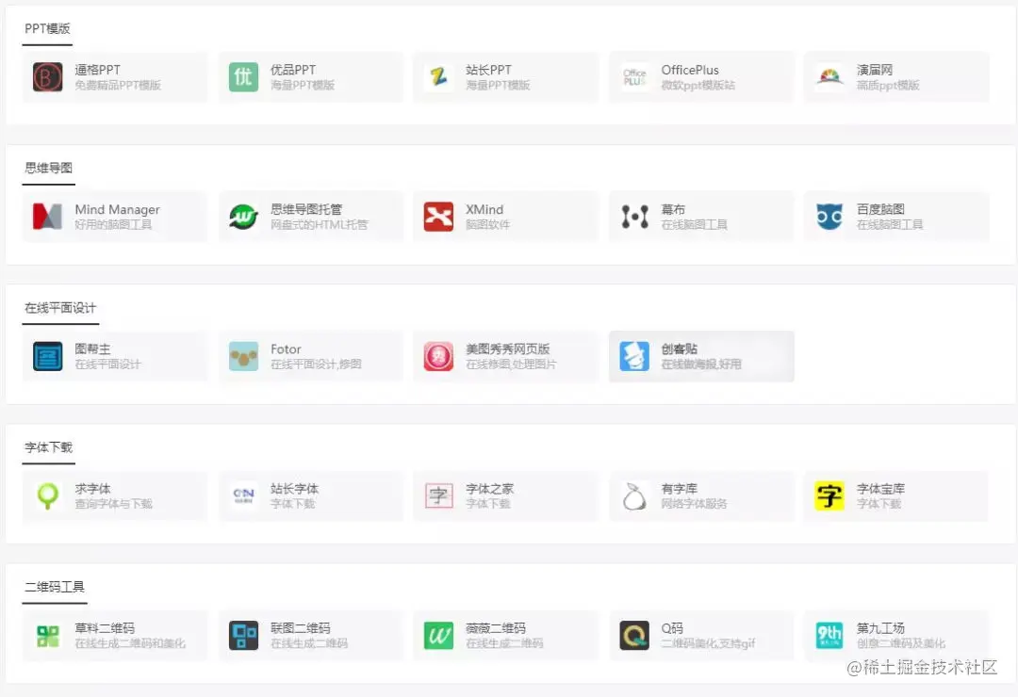Open the 第九工场 link title

pyautogui.click(x=880, y=628)
